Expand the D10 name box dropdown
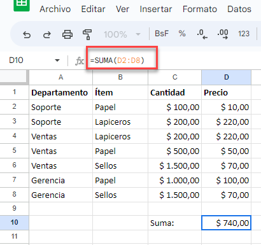 (57, 60)
